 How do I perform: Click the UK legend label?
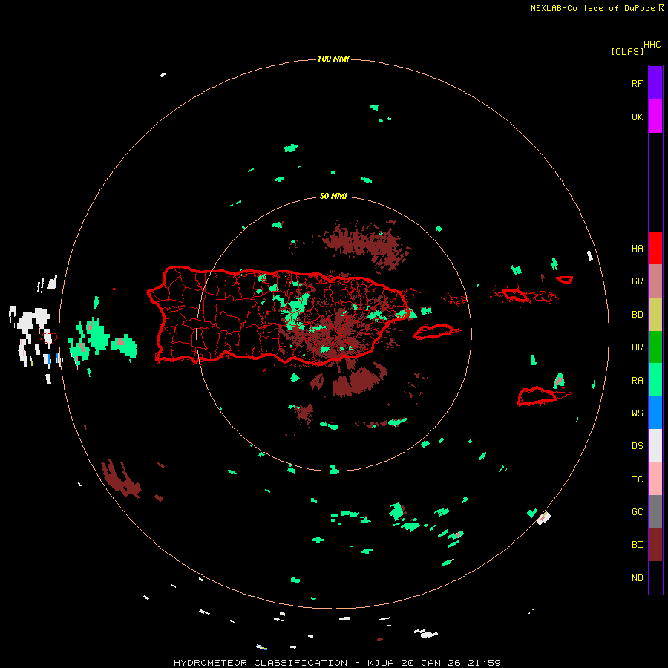pyautogui.click(x=637, y=117)
